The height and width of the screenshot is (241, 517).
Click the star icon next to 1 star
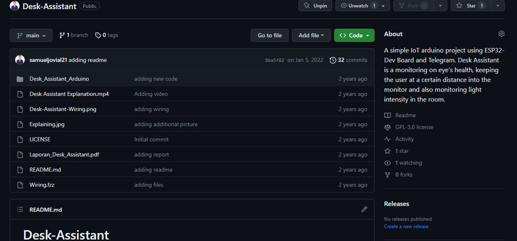(387, 151)
